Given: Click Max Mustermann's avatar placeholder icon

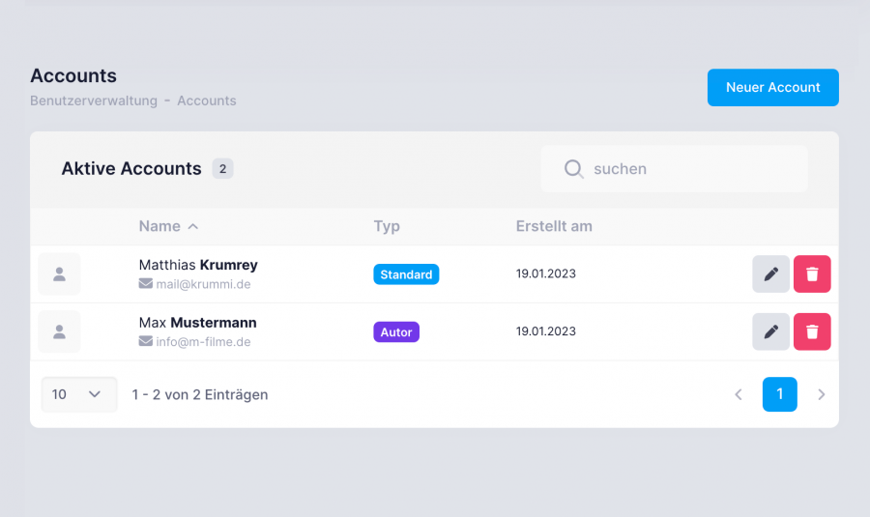Looking at the screenshot, I should pyautogui.click(x=59, y=331).
